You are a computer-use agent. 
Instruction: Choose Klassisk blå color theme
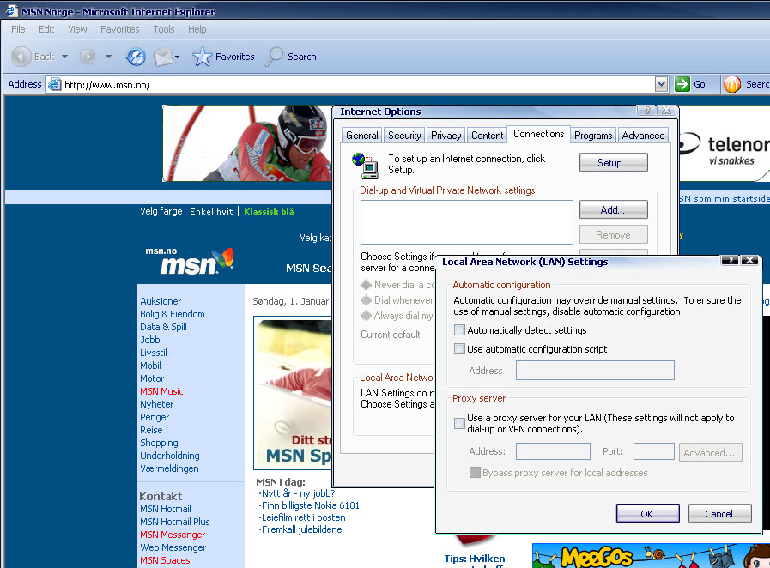coord(269,212)
